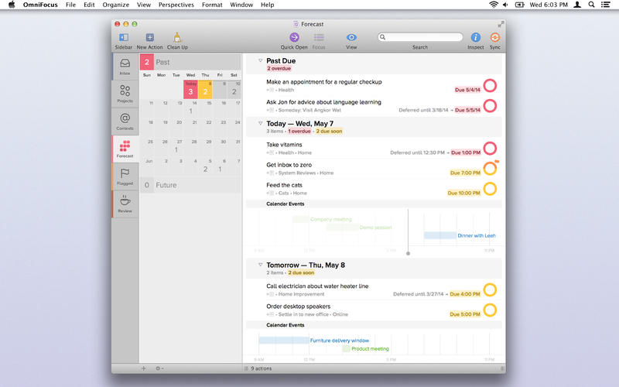Select Thursday calendar cell showing 2 in yellow
Viewport: 619px width, 387px height.
point(205,90)
